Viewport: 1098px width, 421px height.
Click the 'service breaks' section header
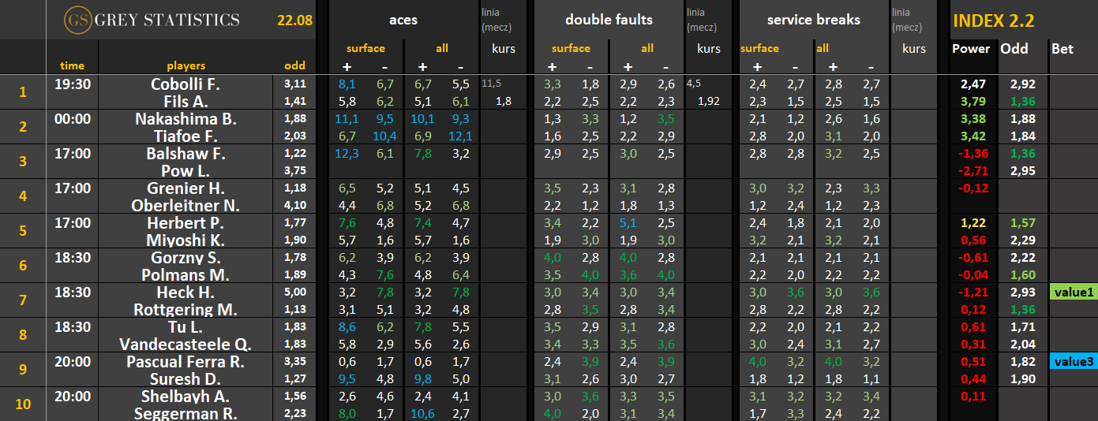coord(812,20)
